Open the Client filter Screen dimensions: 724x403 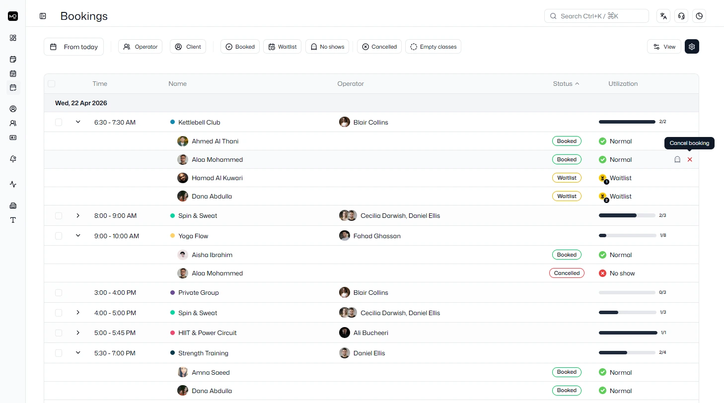188,47
